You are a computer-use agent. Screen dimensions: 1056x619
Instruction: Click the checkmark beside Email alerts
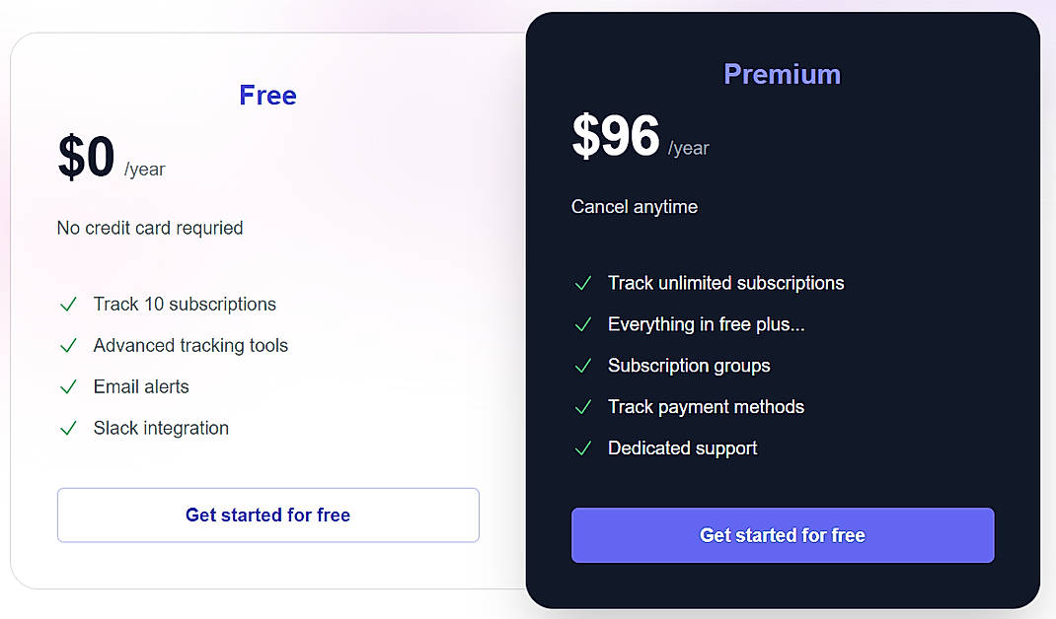click(x=68, y=387)
